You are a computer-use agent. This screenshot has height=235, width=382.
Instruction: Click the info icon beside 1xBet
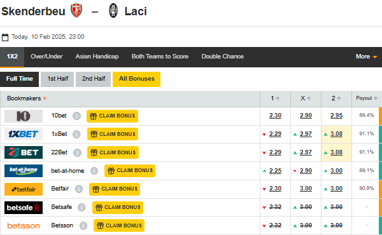pos(76,134)
